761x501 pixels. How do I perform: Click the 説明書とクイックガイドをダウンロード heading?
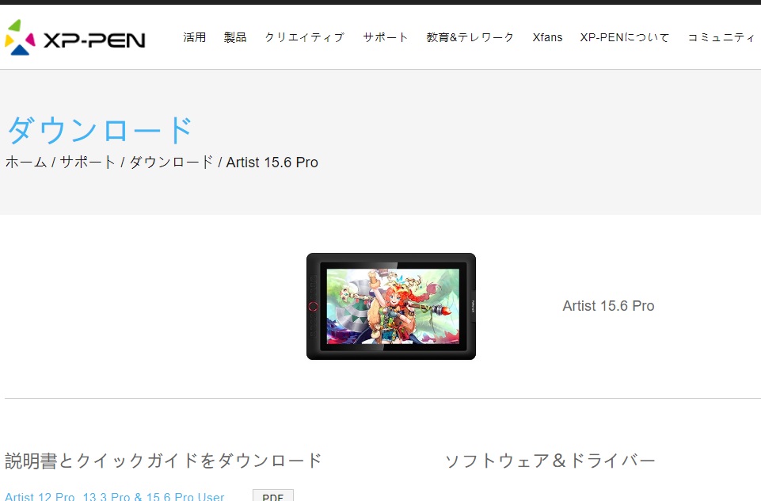click(164, 461)
